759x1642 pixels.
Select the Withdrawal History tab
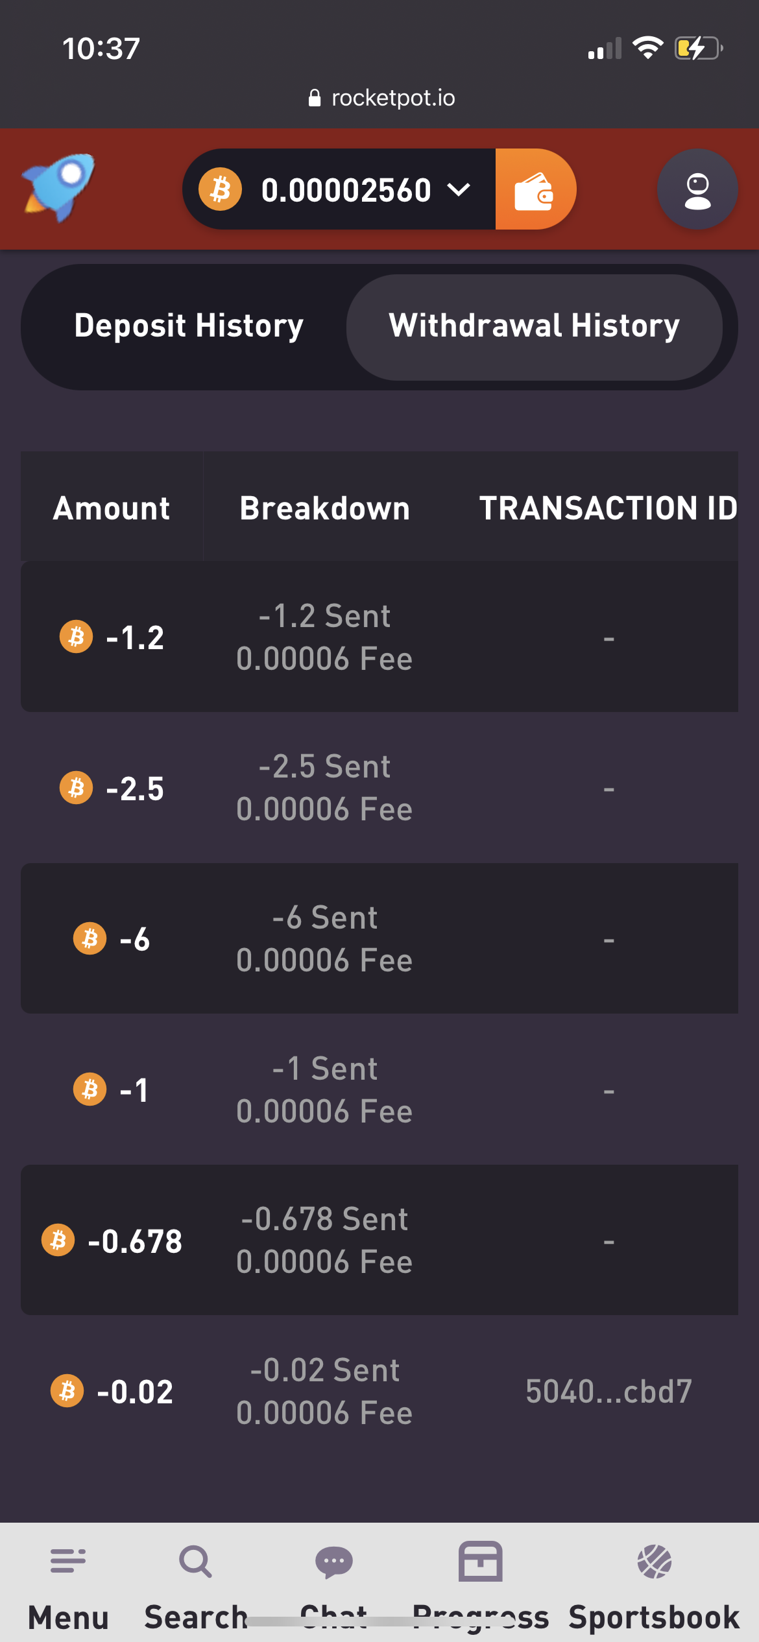pyautogui.click(x=534, y=326)
